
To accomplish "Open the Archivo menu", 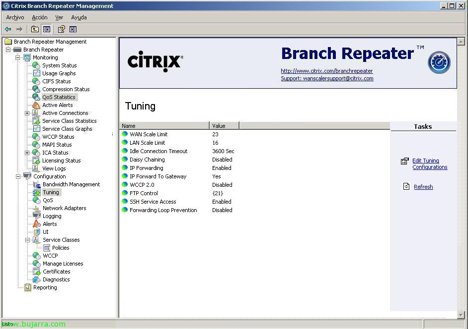I will coord(15,17).
